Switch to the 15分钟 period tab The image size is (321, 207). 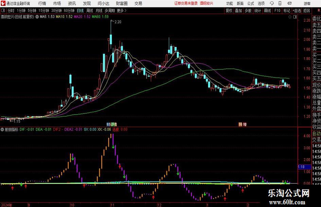(43, 11)
